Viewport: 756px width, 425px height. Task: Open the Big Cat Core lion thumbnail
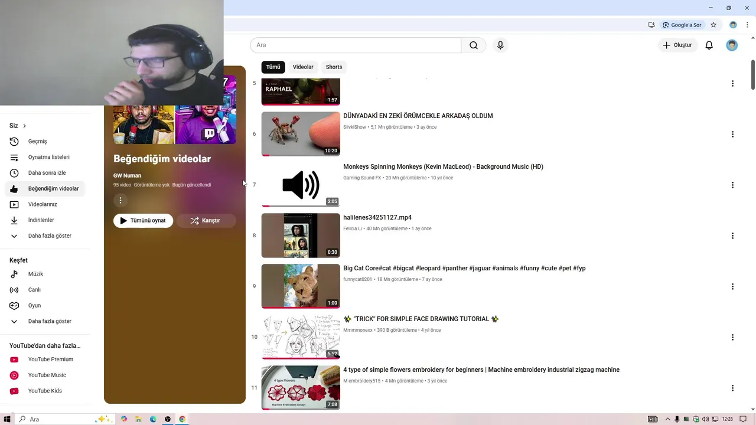301,286
